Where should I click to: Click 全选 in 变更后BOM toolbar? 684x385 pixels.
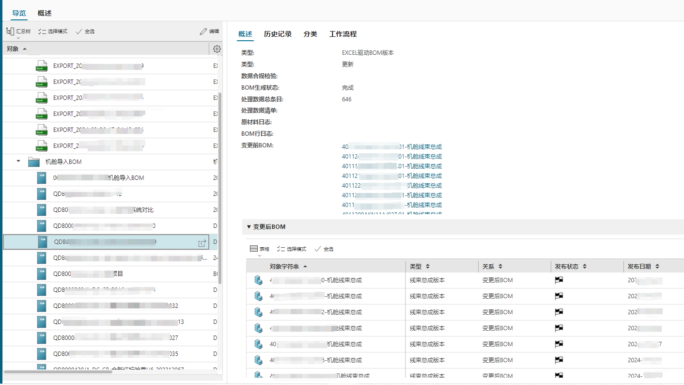point(324,249)
